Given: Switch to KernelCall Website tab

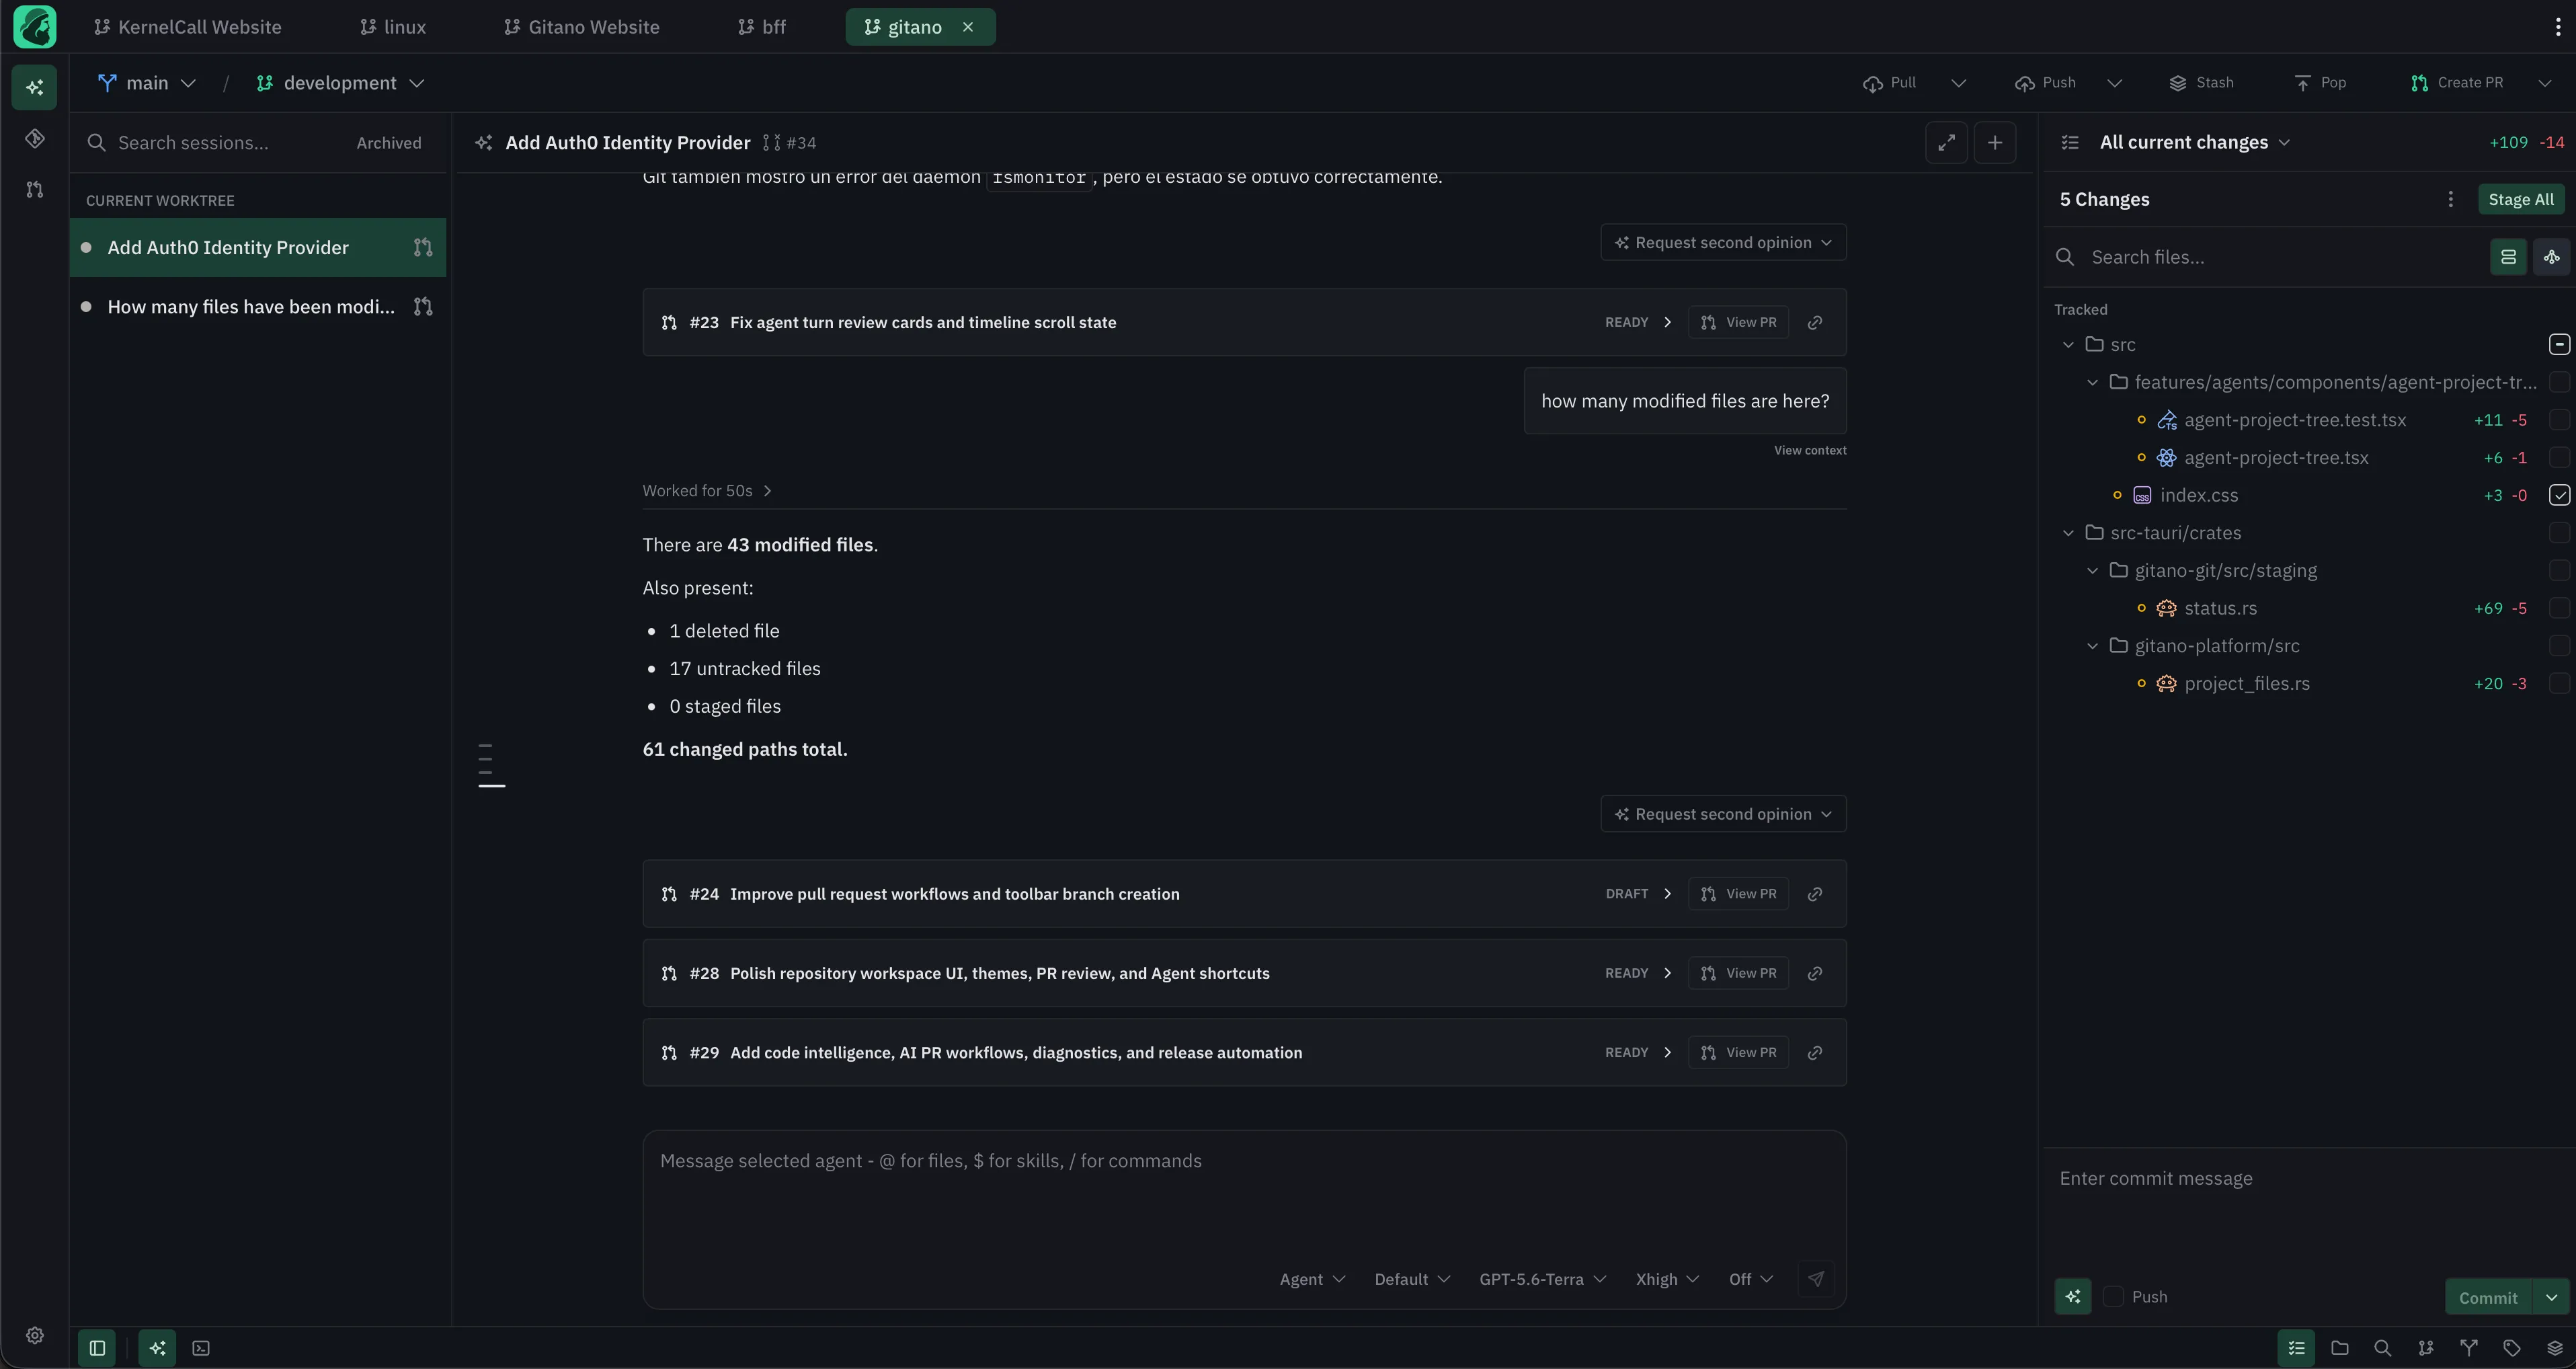Looking at the screenshot, I should click(x=188, y=27).
